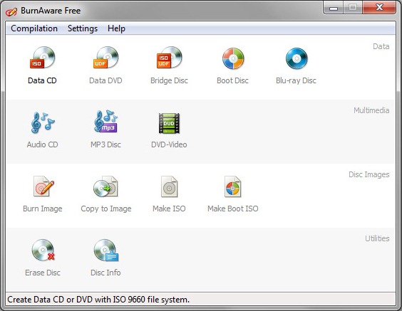Open the Data CD tool icon
The width and height of the screenshot is (402, 311).
pyautogui.click(x=42, y=58)
